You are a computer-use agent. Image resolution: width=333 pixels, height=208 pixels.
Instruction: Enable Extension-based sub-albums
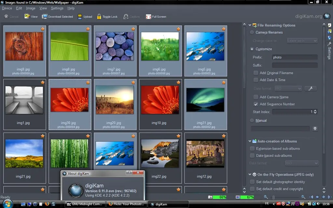click(x=252, y=149)
